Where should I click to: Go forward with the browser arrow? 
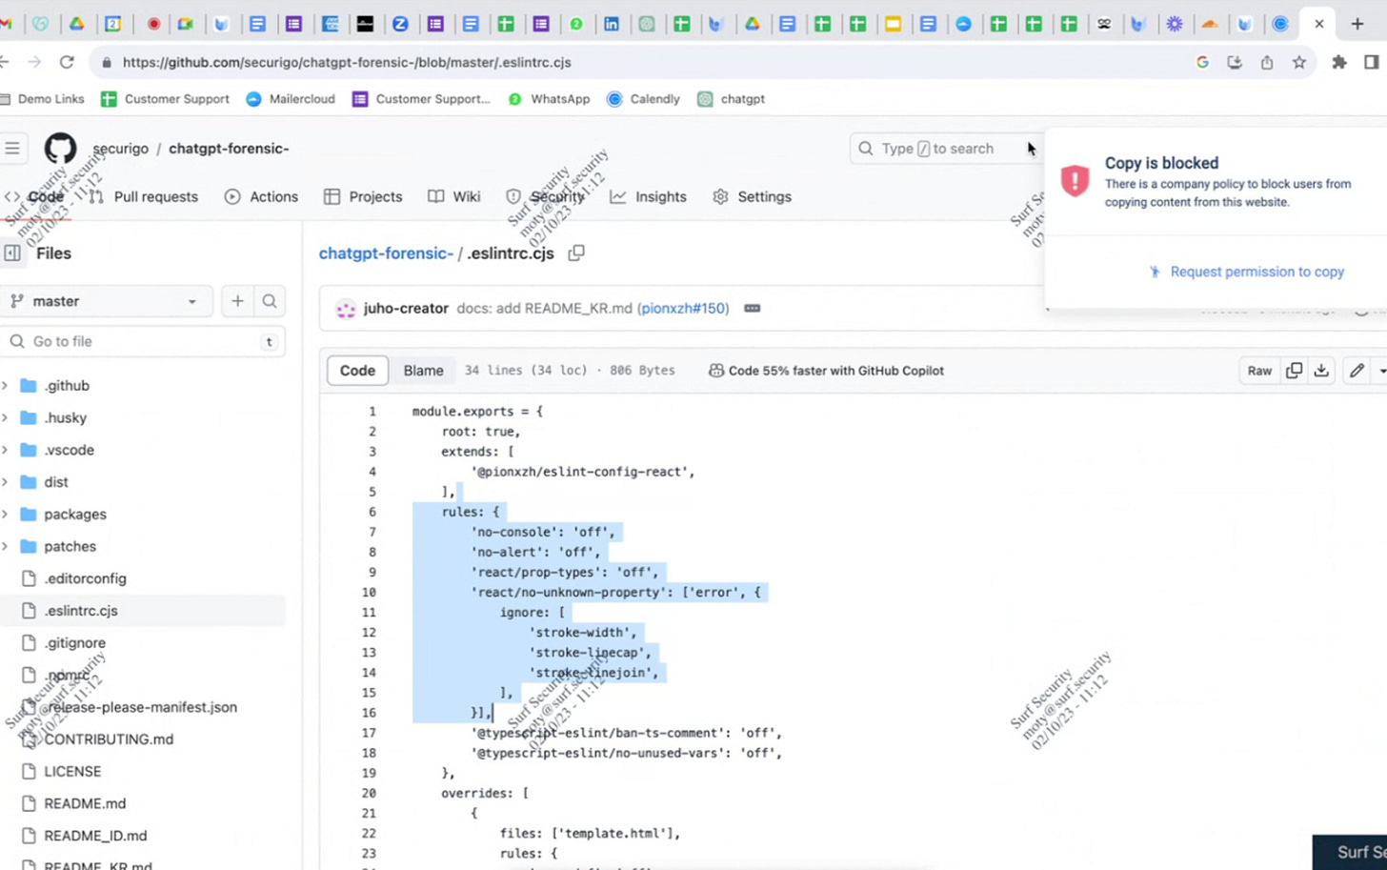34,62
